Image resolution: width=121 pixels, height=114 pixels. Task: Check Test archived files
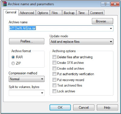click(x=67, y=86)
